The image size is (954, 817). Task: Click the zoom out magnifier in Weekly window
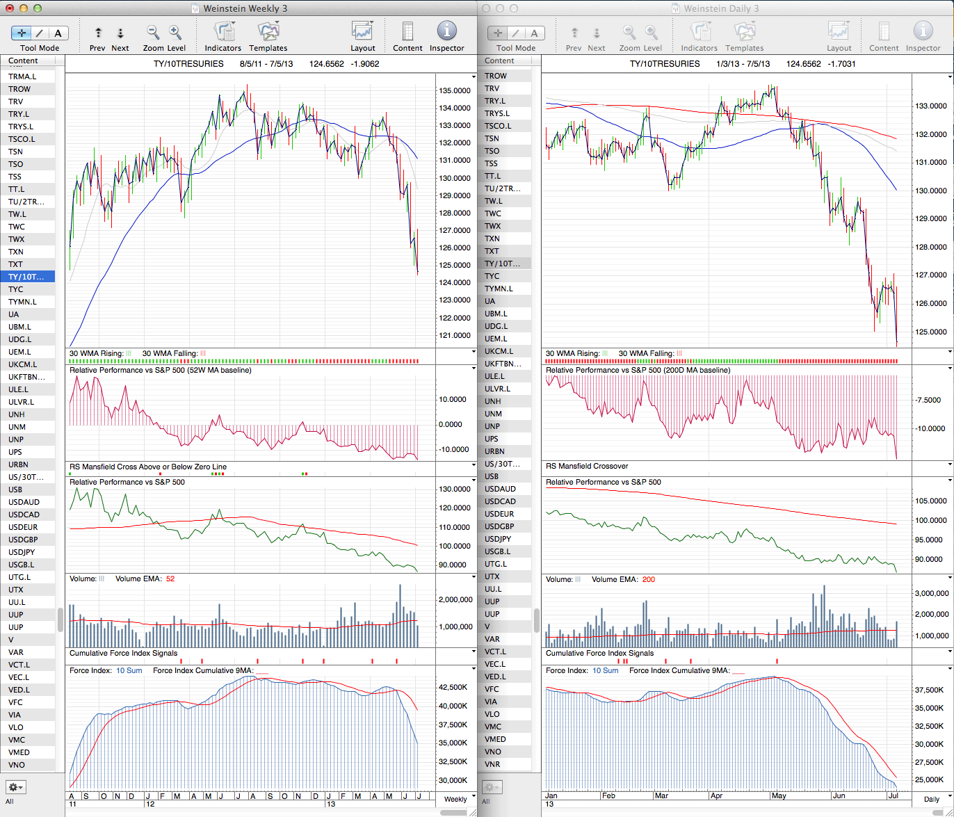click(x=153, y=33)
